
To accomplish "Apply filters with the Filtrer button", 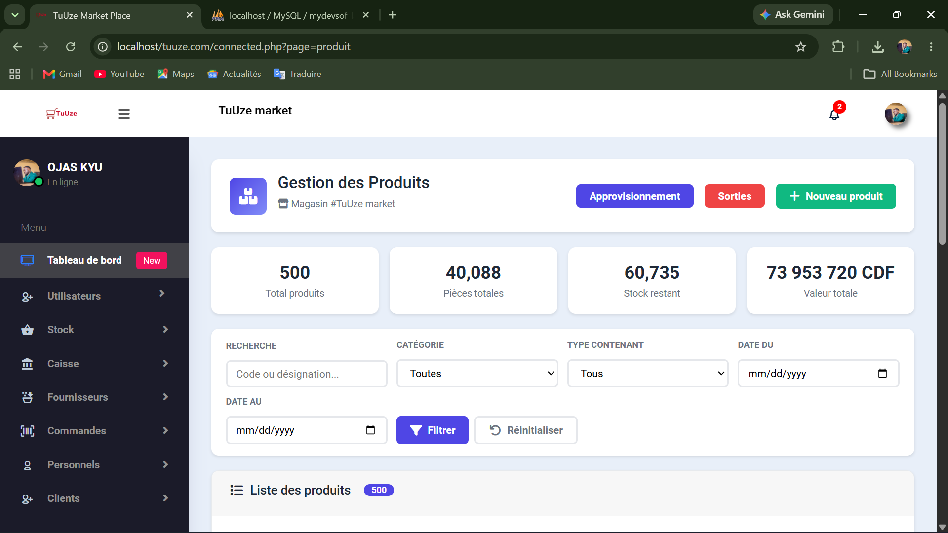I will [x=432, y=430].
